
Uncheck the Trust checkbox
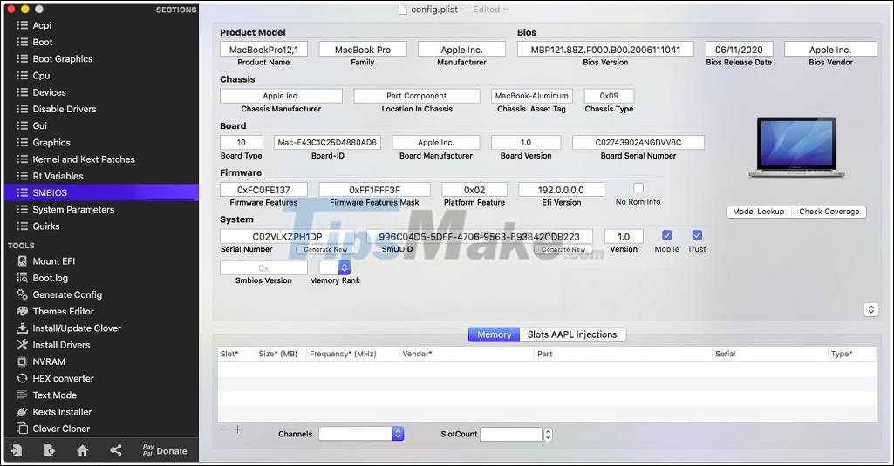tap(697, 234)
